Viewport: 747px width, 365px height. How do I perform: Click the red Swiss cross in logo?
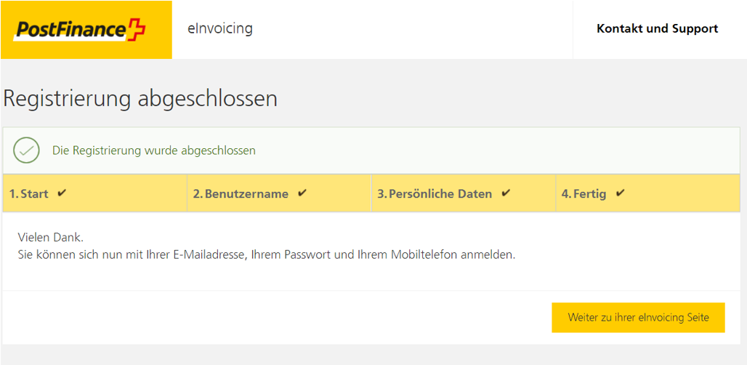[137, 29]
